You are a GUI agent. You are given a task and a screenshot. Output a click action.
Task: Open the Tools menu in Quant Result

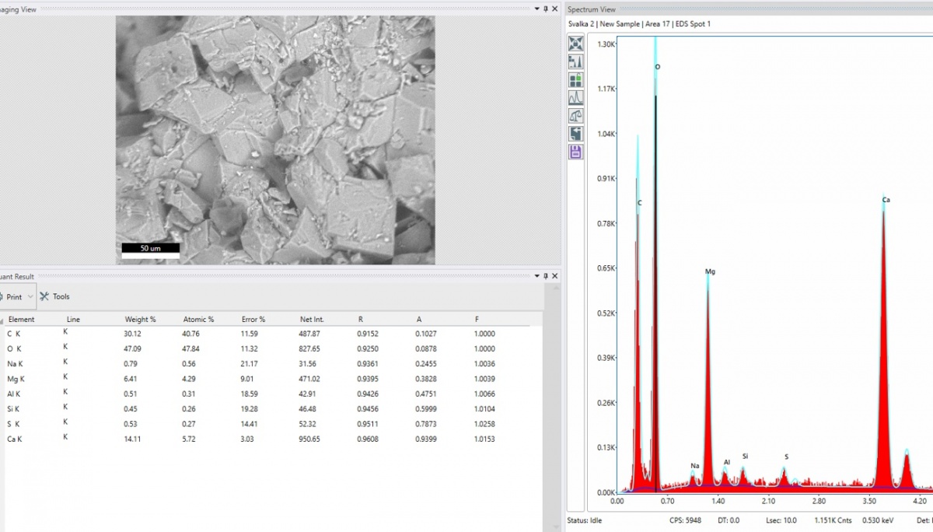click(55, 296)
